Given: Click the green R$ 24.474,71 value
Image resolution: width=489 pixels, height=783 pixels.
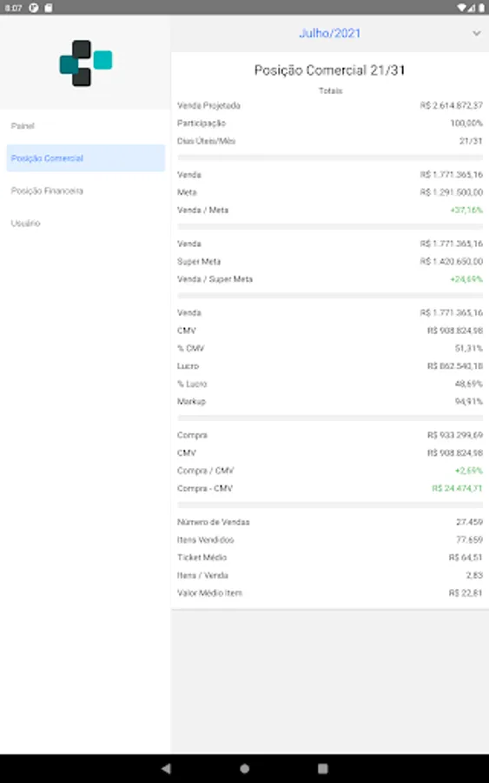Looking at the screenshot, I should [457, 488].
